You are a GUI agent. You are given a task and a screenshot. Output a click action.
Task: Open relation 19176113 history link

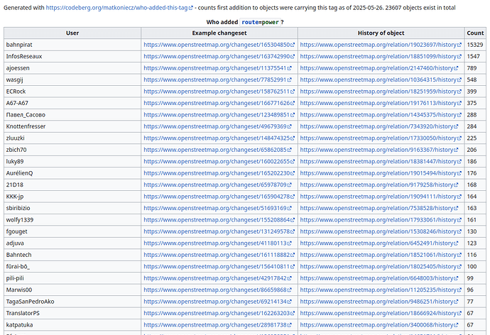click(381, 103)
